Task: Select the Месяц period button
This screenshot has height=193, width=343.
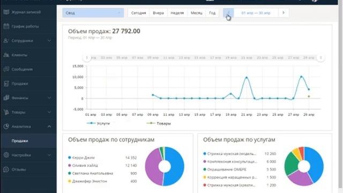Action: point(197,13)
